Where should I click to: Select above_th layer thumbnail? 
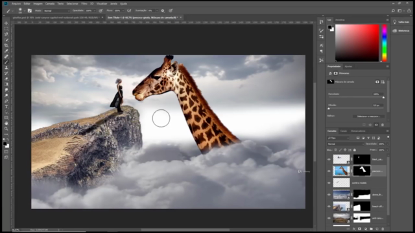point(342,195)
